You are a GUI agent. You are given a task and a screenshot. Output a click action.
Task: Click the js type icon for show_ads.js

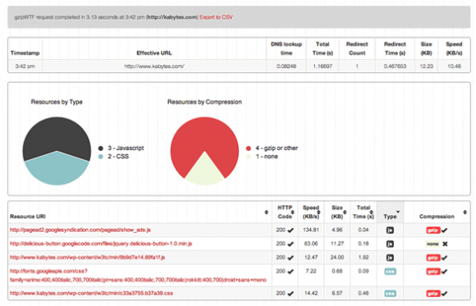[390, 231]
